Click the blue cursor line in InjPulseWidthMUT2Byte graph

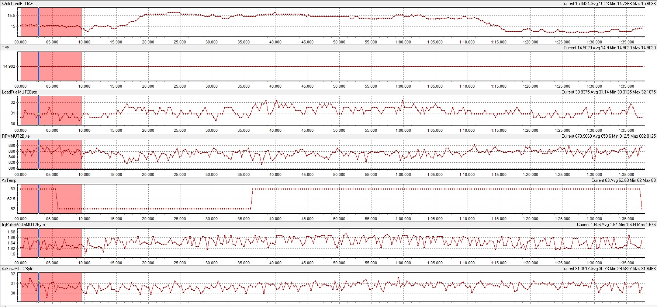point(38,243)
